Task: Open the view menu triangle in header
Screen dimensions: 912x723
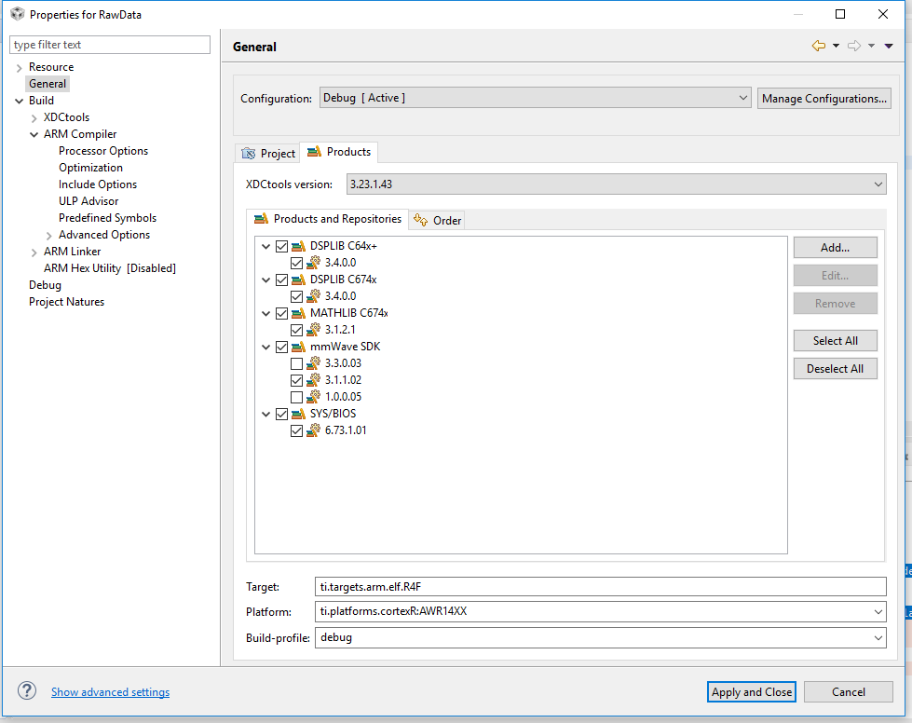Action: point(889,46)
